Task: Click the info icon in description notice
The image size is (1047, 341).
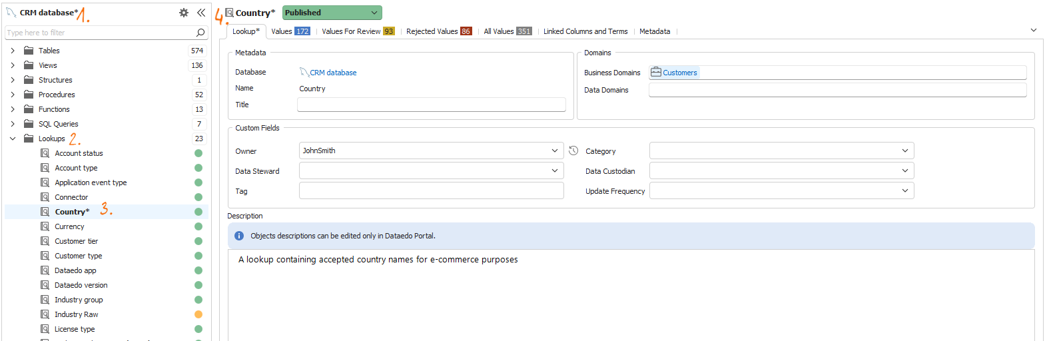Action: (239, 236)
